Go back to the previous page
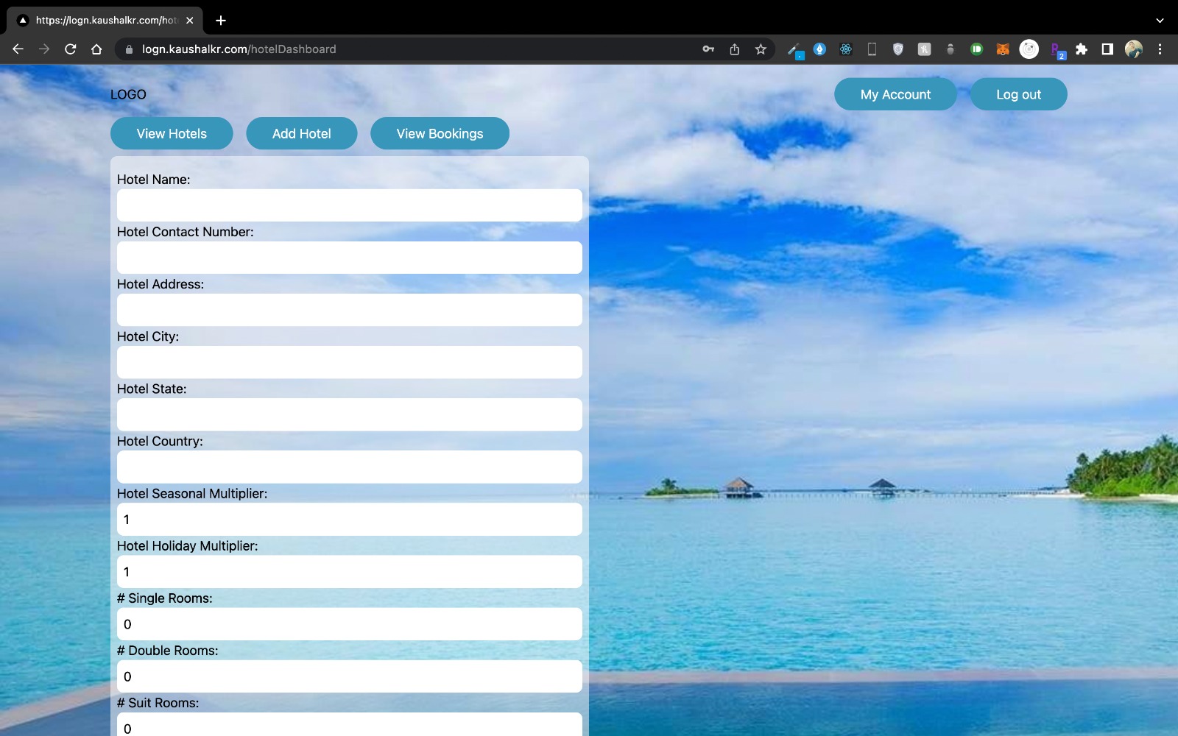 click(x=17, y=49)
